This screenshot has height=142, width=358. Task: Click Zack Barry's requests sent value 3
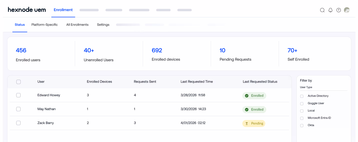pyautogui.click(x=135, y=123)
